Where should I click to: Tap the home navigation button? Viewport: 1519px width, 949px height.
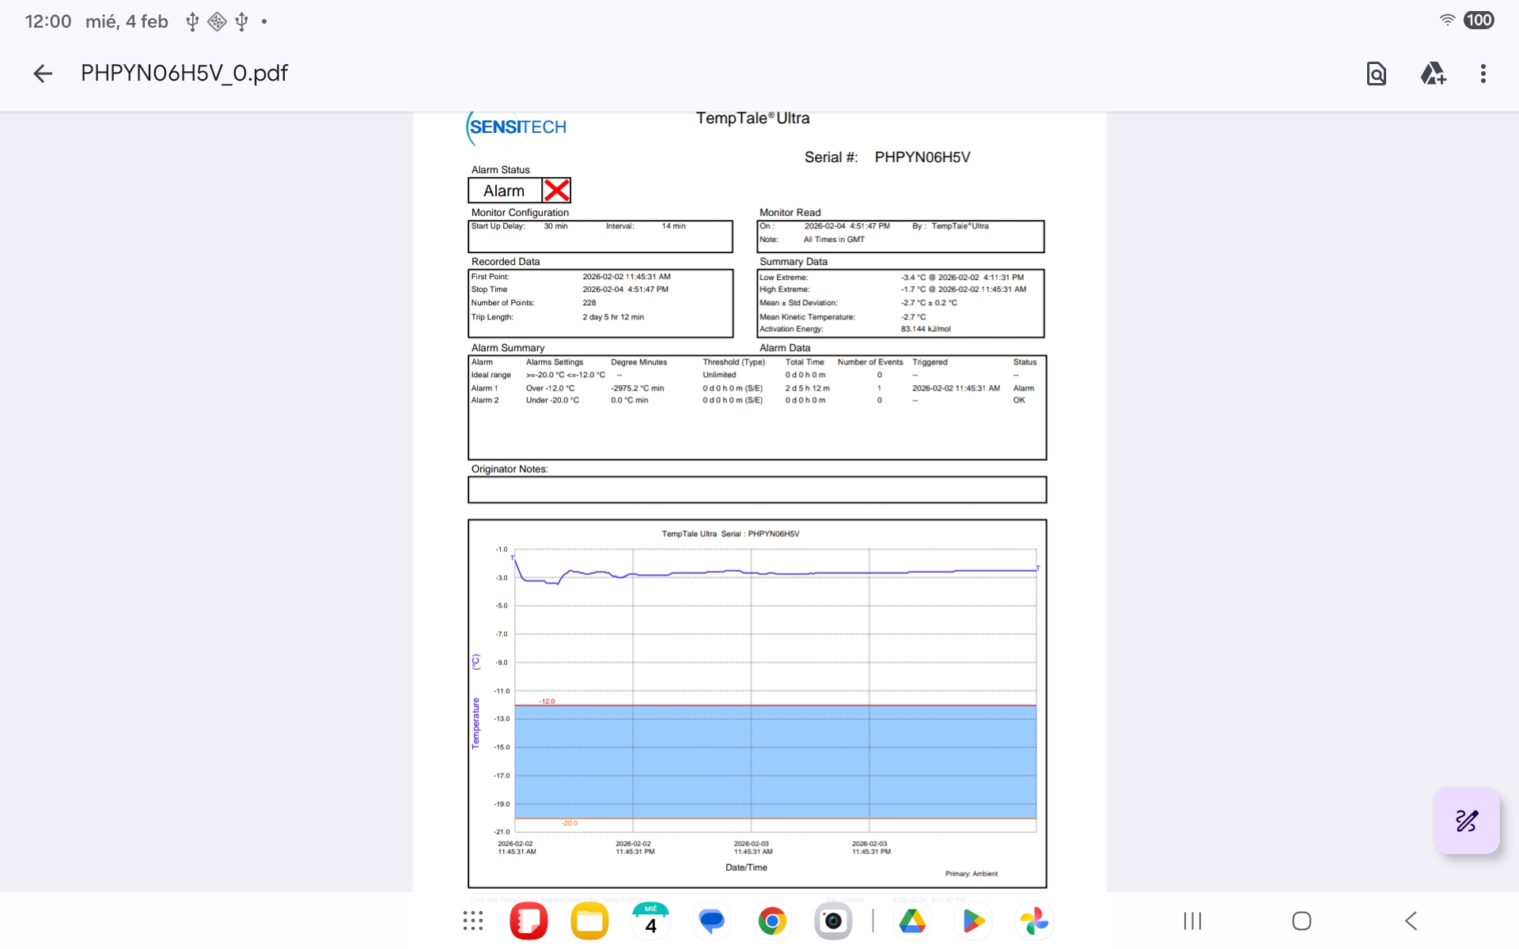coord(1301,921)
